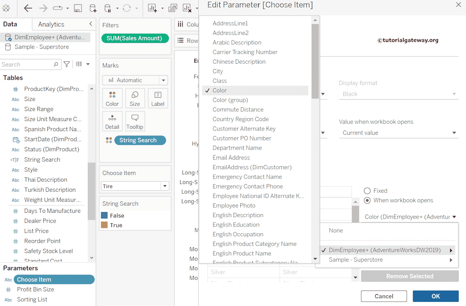Select the DimEmployee+ data source icon
466x306 pixels.
pos(8,37)
